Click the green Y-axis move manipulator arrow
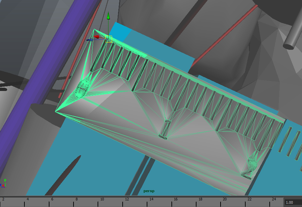302x207 pixels. [x=108, y=16]
